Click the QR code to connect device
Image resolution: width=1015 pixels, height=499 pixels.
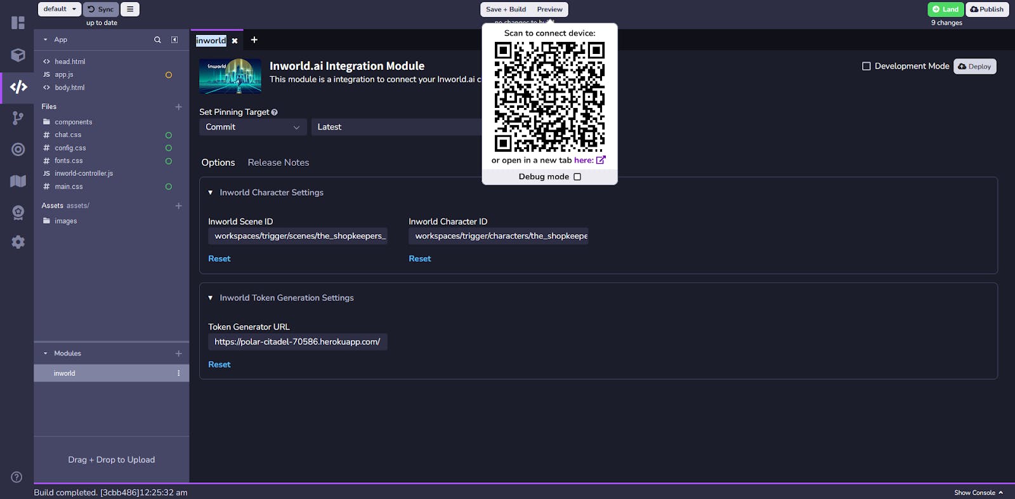(549, 96)
